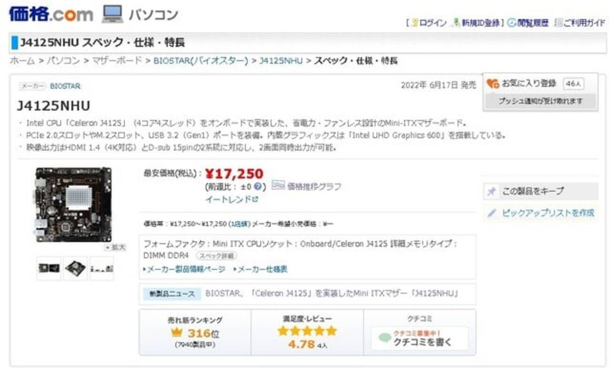Click the price trend graph icon
Screen dimensions: 610x368
coord(278,185)
